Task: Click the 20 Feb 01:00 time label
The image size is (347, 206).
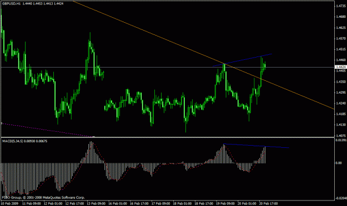Action: [247, 203]
